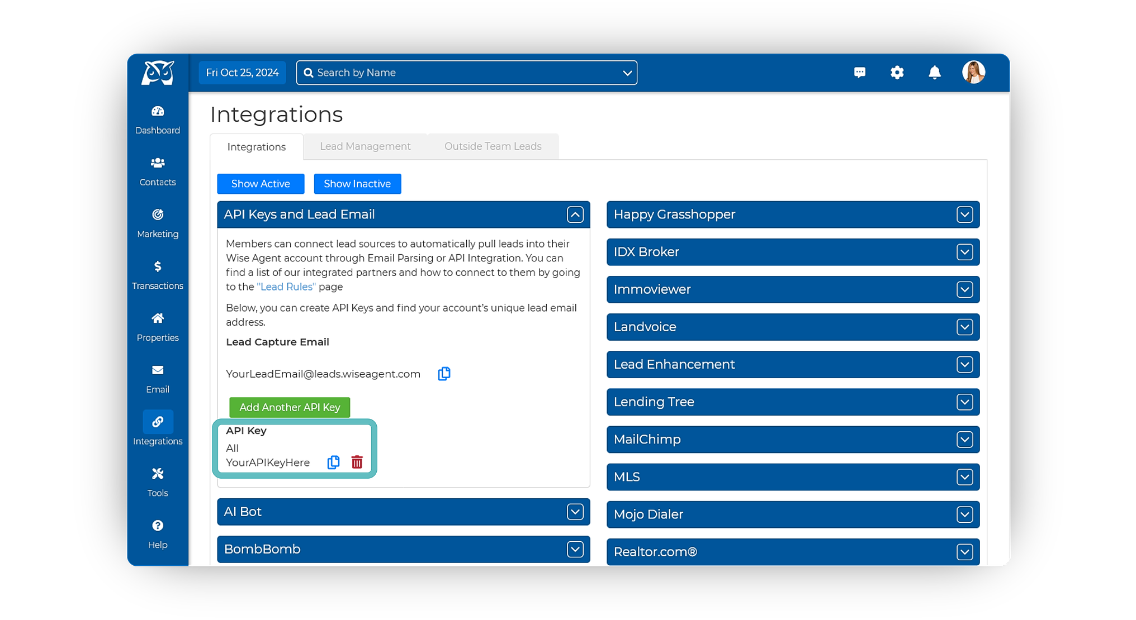The image size is (1136, 620).
Task: Expand the MailChimp panel
Action: [x=965, y=440]
